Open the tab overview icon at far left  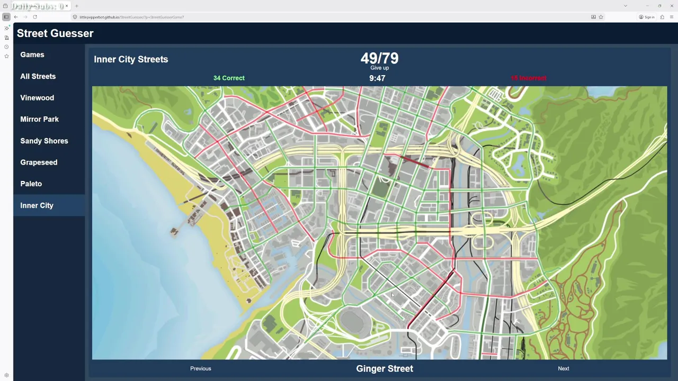click(5, 6)
